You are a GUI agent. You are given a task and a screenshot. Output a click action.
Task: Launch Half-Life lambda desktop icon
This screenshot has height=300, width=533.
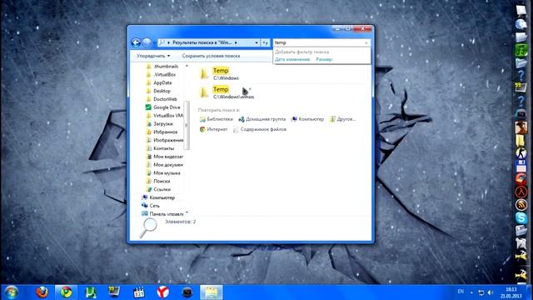[x=521, y=192]
